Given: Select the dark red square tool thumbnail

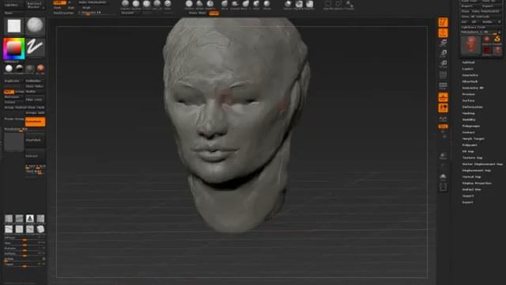Looking at the screenshot, I should pos(487,50).
